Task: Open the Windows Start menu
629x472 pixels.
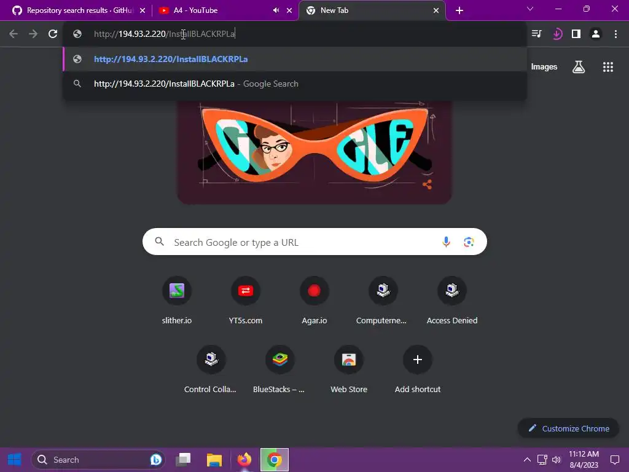Action: [15, 460]
